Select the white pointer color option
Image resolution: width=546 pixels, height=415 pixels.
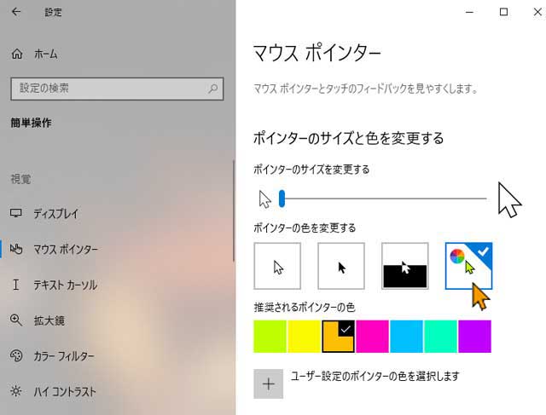(x=277, y=266)
